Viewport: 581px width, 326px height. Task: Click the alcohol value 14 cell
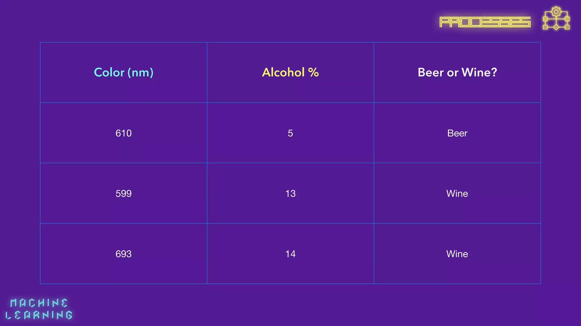click(290, 254)
